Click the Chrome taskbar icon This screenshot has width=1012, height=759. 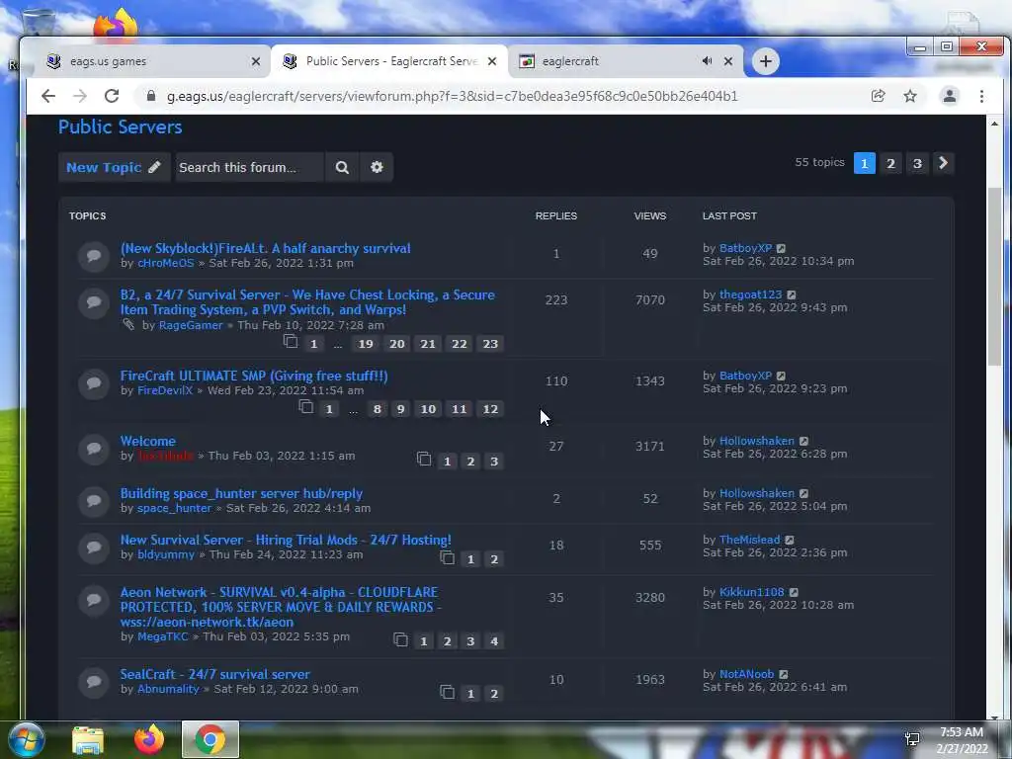[211, 739]
